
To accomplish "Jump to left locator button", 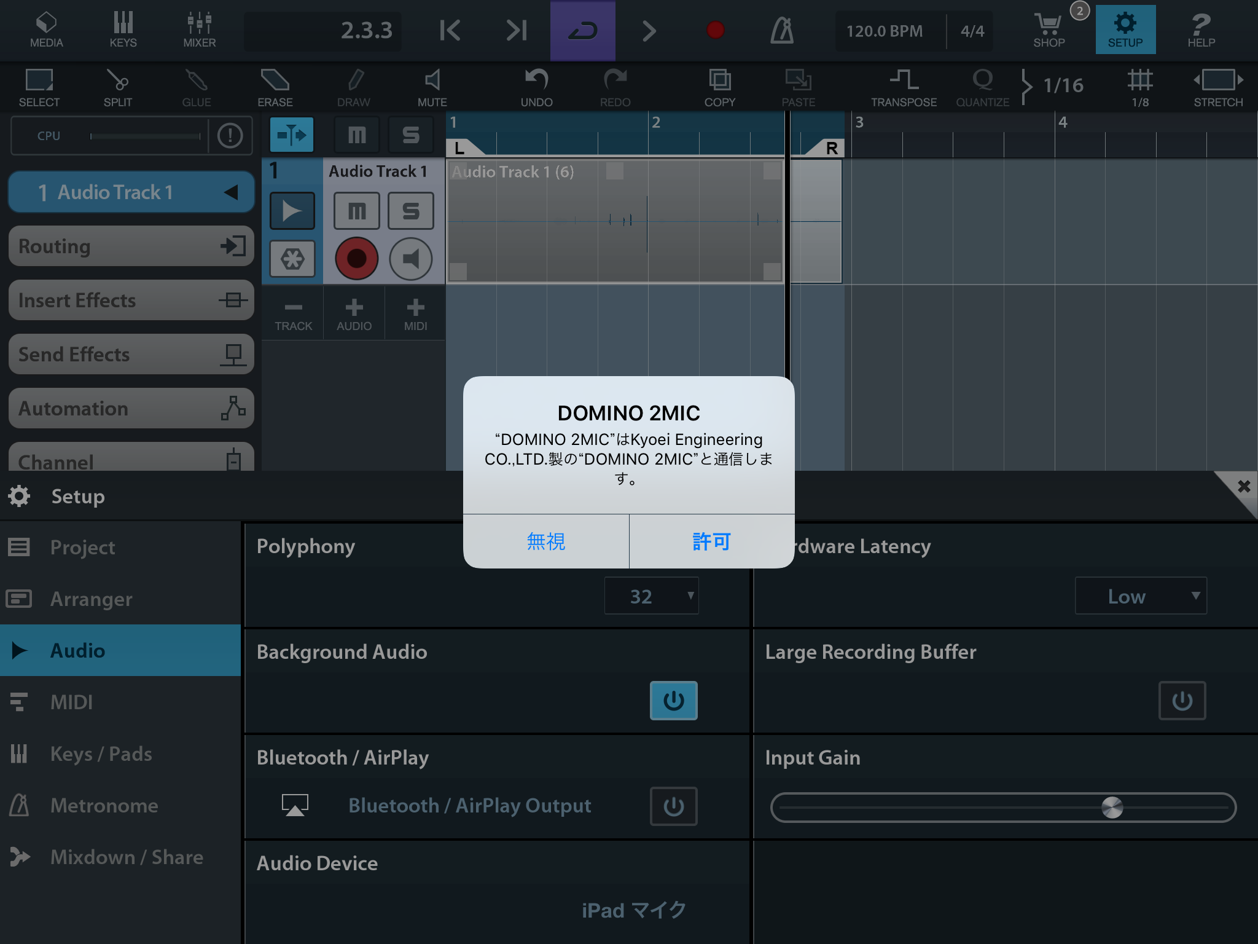I will pyautogui.click(x=450, y=30).
